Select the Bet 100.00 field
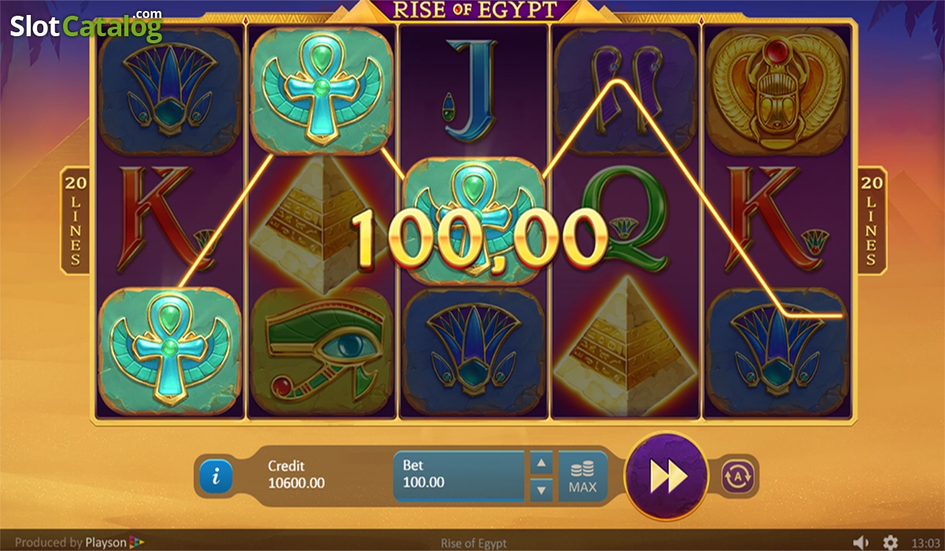 [x=459, y=475]
